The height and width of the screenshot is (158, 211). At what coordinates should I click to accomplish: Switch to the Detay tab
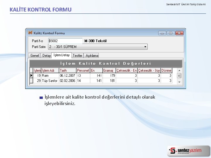click(x=46, y=56)
